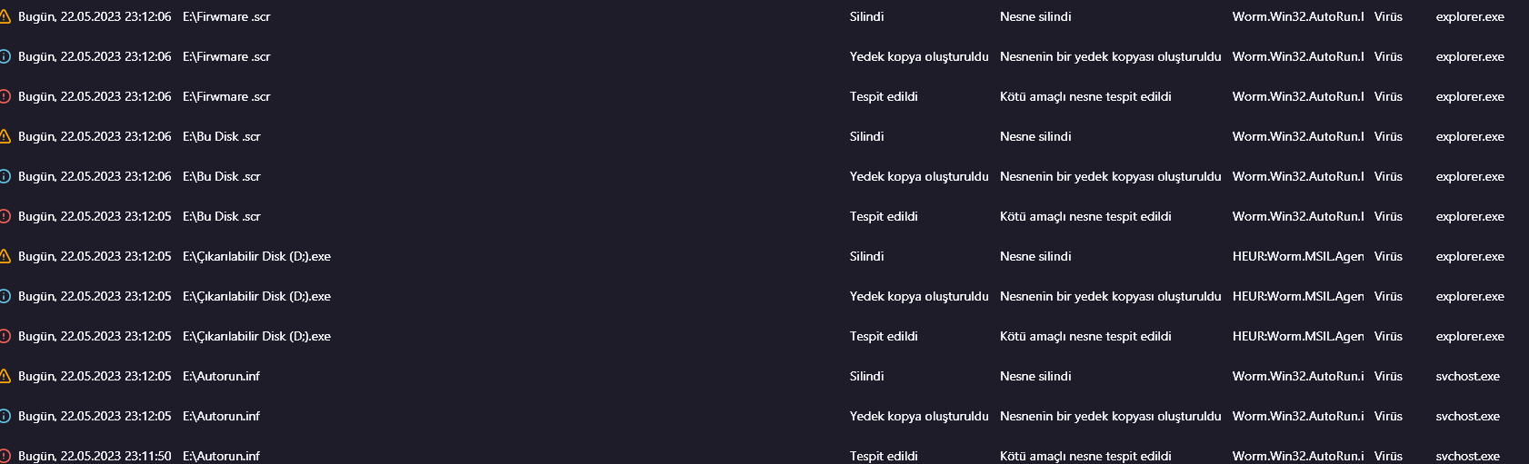
Task: Click info icon of Autorun.inf backup row
Action: [x=5, y=416]
